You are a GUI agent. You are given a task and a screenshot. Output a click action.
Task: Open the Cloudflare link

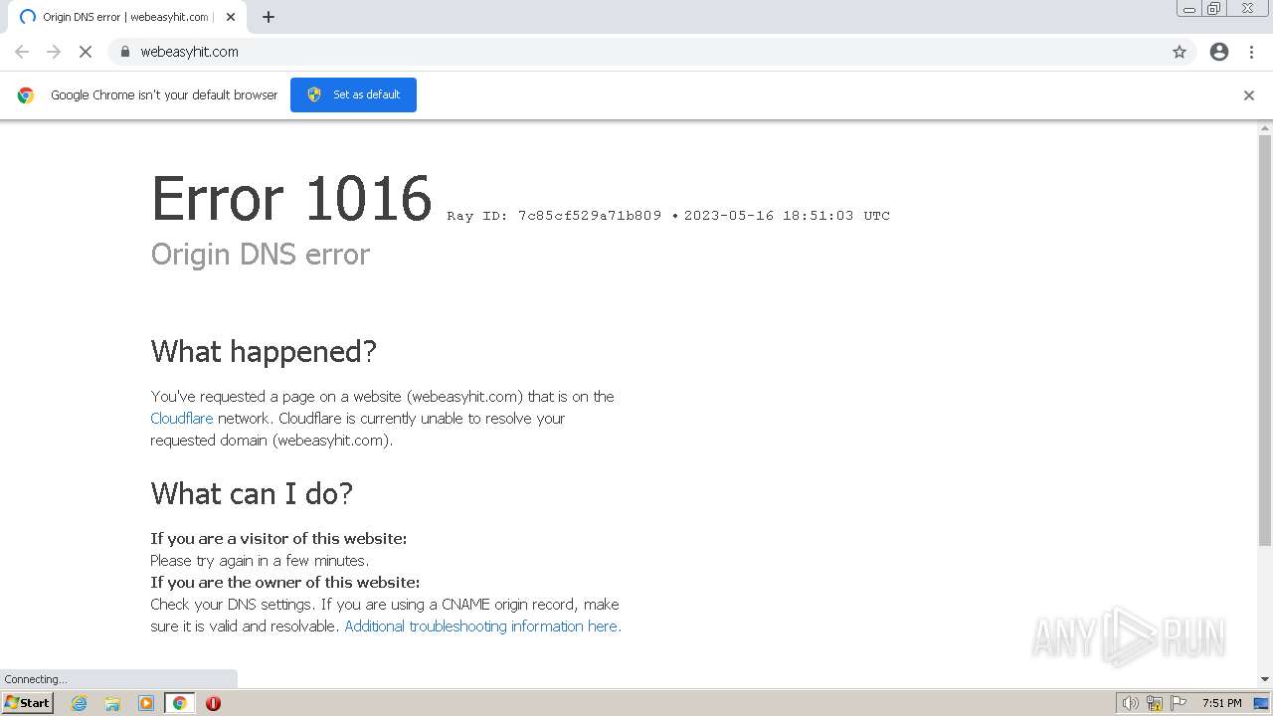pyautogui.click(x=182, y=419)
